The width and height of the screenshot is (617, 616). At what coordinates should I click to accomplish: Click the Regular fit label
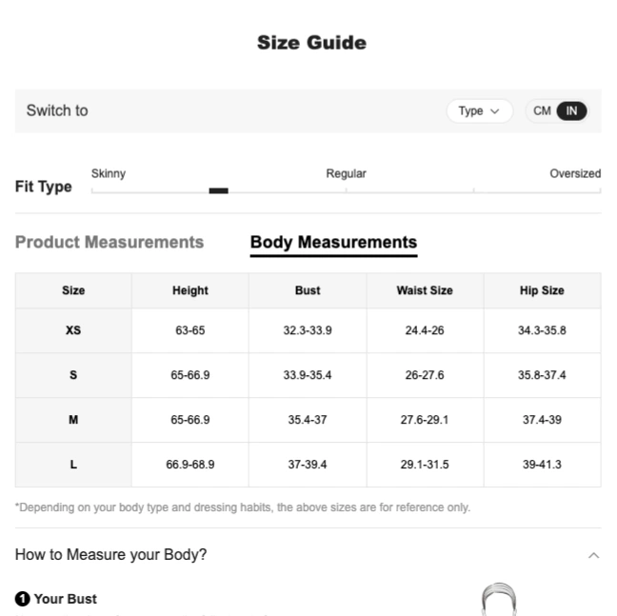pos(346,173)
